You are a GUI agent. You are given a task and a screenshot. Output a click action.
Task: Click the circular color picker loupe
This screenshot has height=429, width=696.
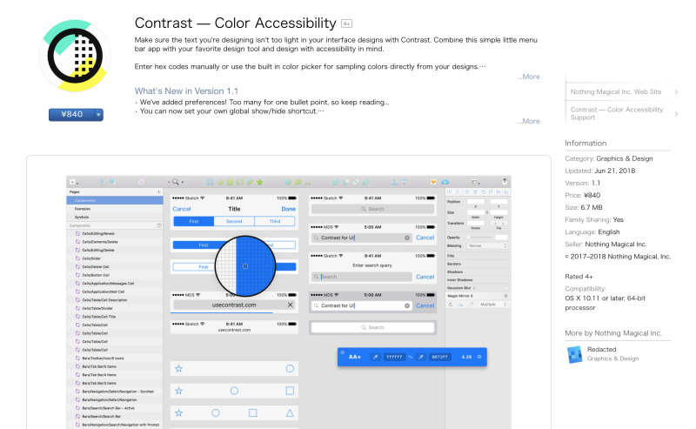[x=245, y=266]
